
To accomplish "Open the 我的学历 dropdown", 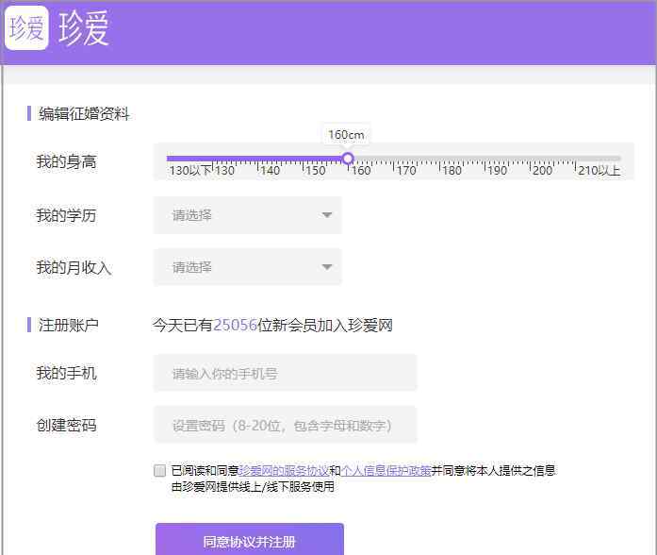I will pyautogui.click(x=248, y=215).
